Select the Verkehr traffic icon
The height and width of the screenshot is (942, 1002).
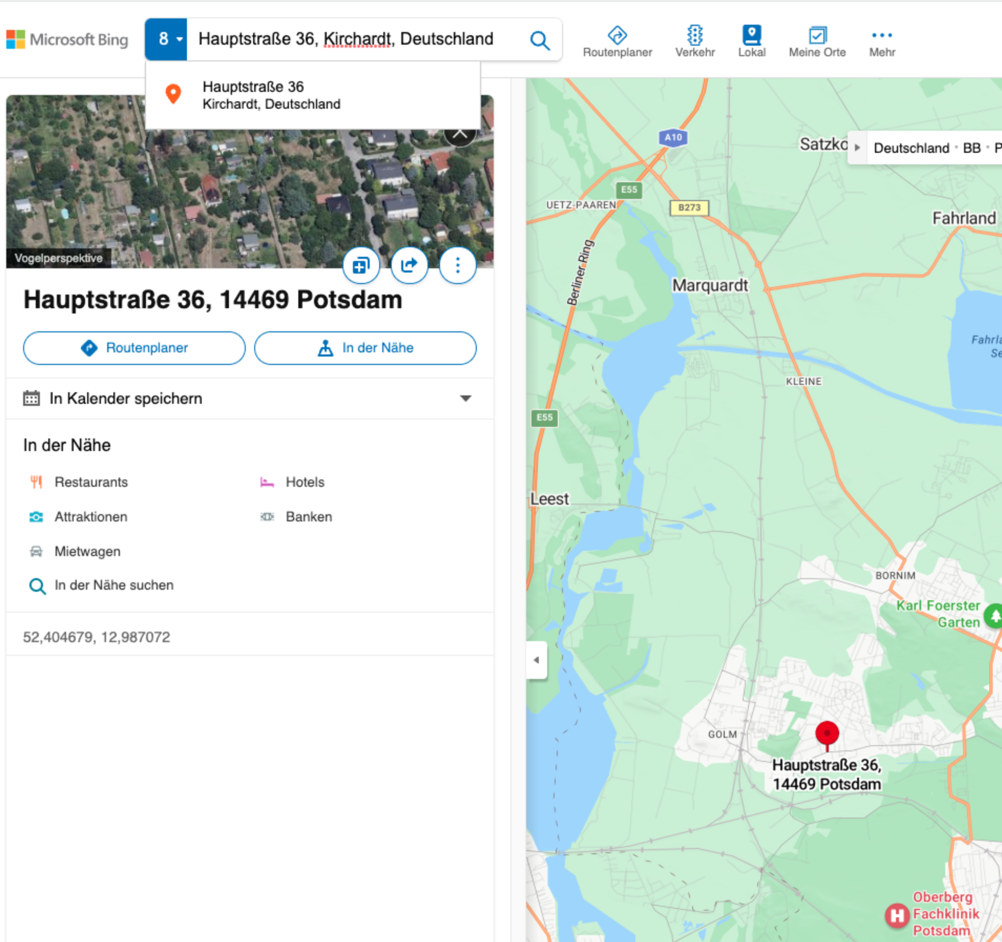click(x=694, y=39)
